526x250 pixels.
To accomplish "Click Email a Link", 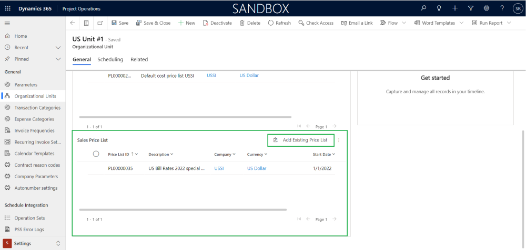I will coord(357,23).
